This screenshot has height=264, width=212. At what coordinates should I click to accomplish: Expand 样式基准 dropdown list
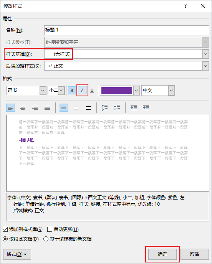coord(205,54)
